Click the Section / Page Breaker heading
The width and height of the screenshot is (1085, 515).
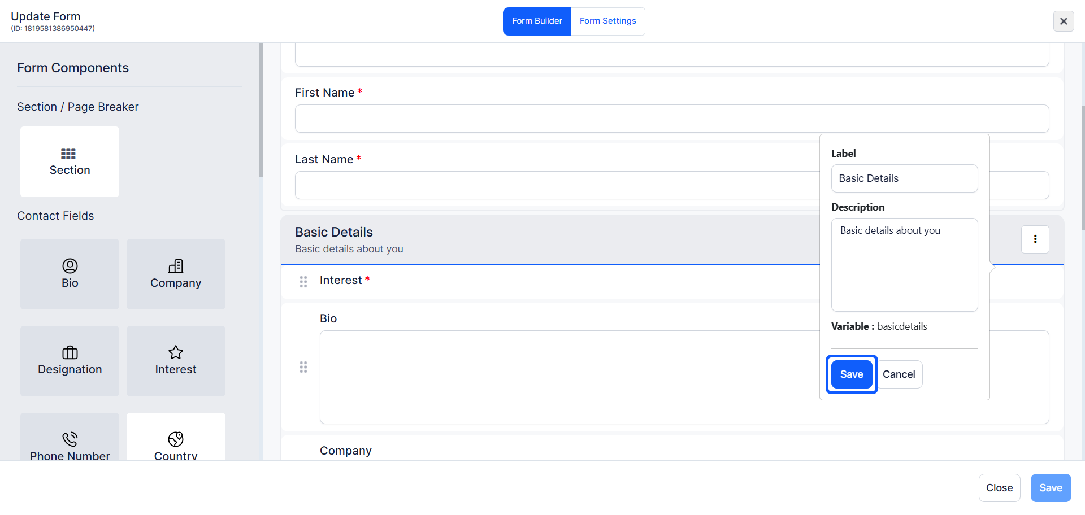78,107
